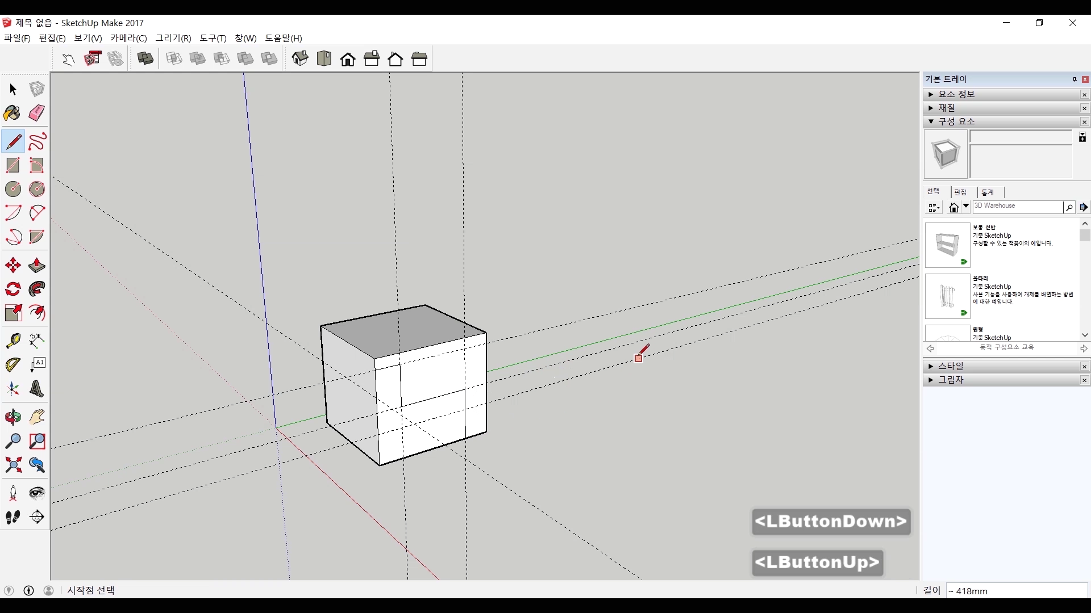Toggle geolocation icon in status bar
The height and width of the screenshot is (613, 1091).
tap(9, 590)
